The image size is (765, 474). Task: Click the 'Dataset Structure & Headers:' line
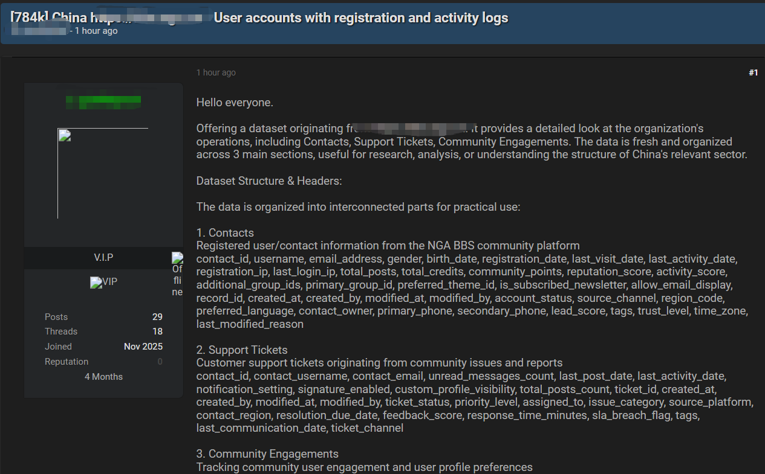click(x=270, y=181)
